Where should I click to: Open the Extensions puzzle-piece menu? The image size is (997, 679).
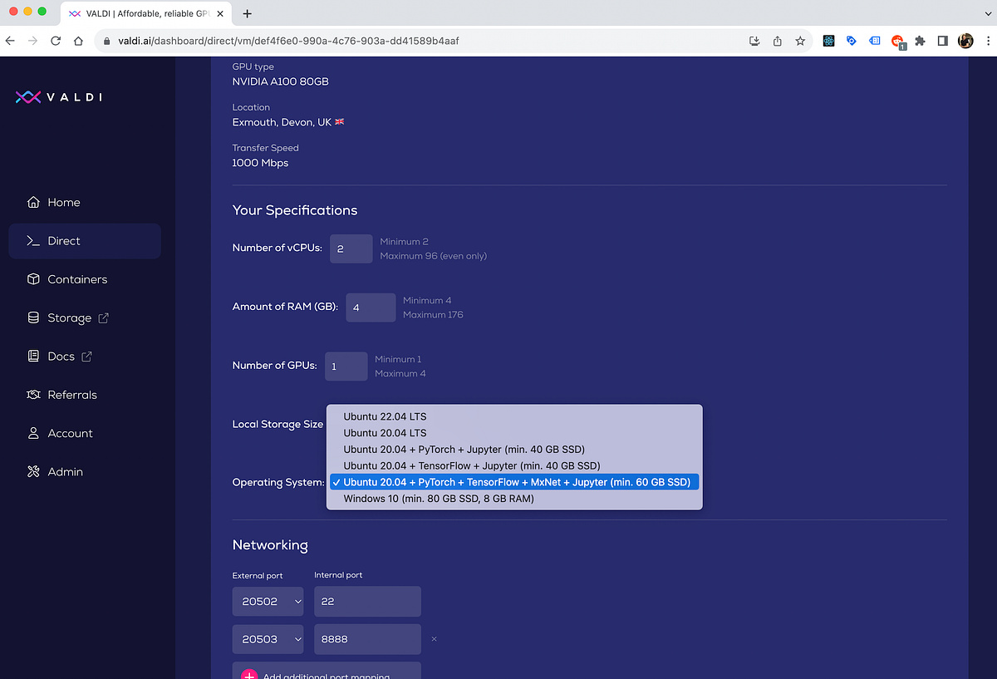920,41
